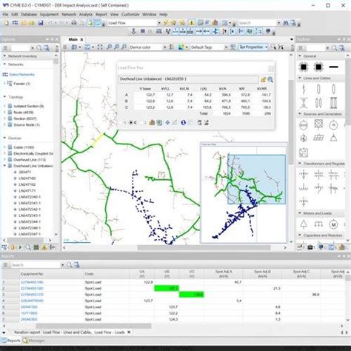Viewport: 351px width, 351px height.
Task: Click the warning triangle icon at Explorer bottom bar
Action: pos(44,247)
